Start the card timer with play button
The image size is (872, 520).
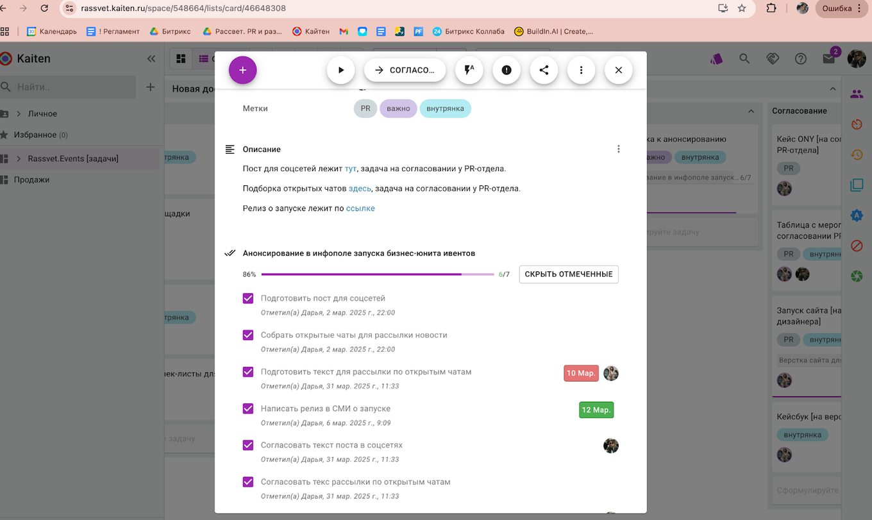pos(341,71)
